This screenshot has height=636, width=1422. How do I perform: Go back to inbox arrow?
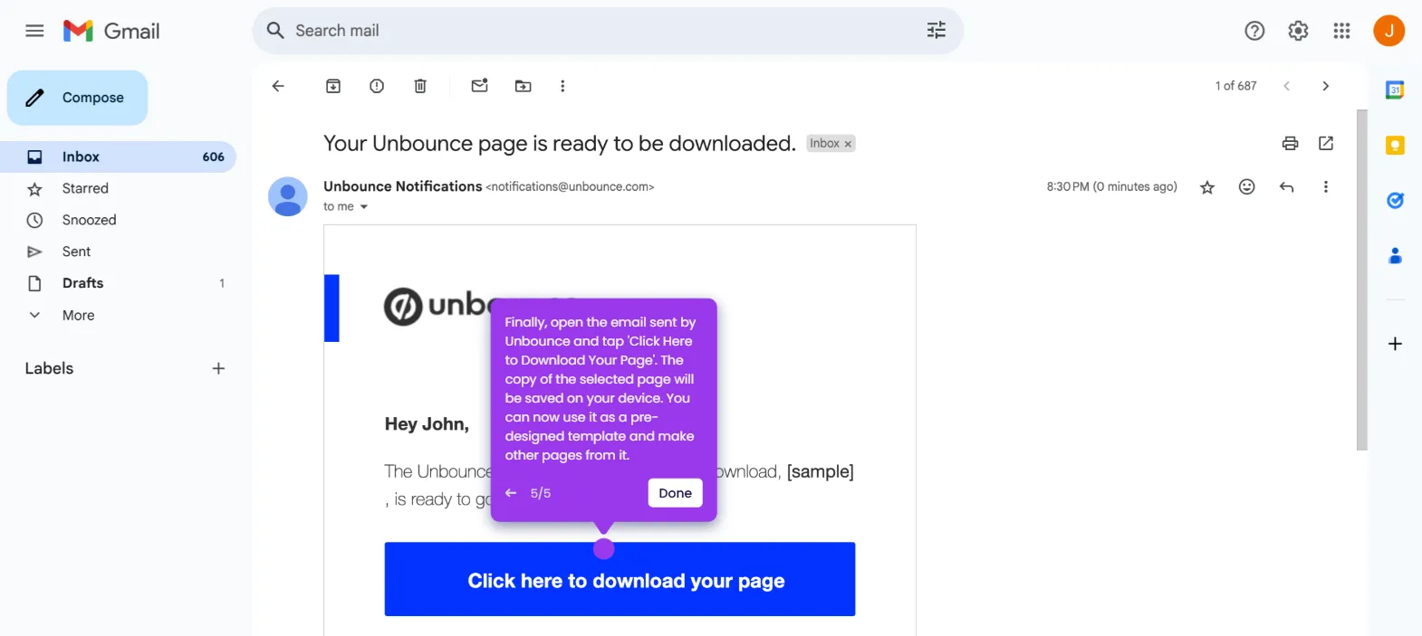pos(278,86)
